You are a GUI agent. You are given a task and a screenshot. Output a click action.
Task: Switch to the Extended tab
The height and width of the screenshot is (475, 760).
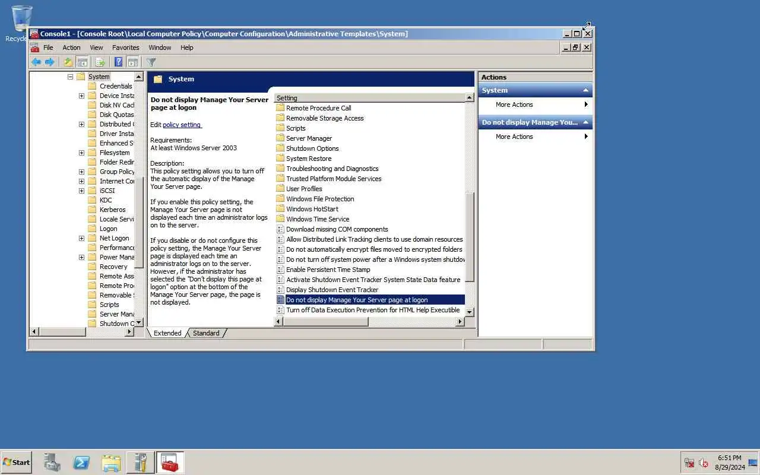[167, 333]
